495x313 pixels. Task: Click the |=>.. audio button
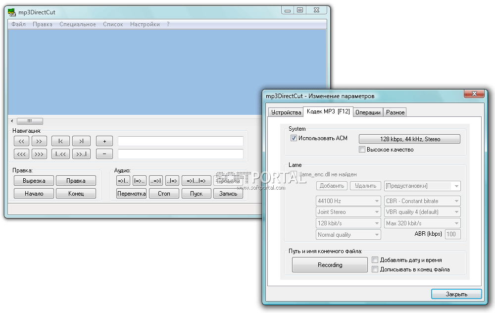140,181
